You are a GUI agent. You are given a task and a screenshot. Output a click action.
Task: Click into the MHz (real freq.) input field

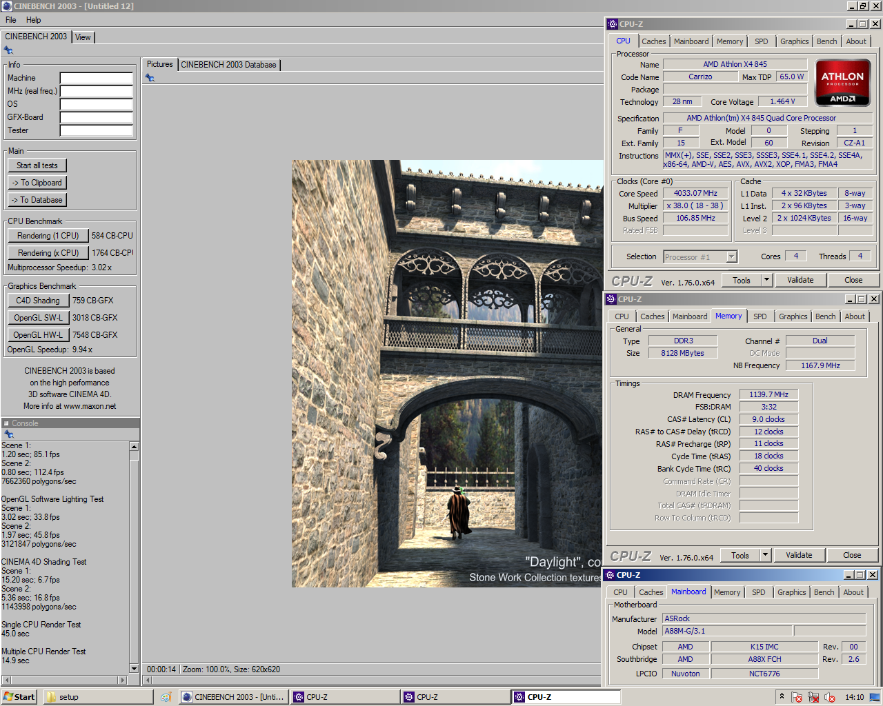click(96, 91)
